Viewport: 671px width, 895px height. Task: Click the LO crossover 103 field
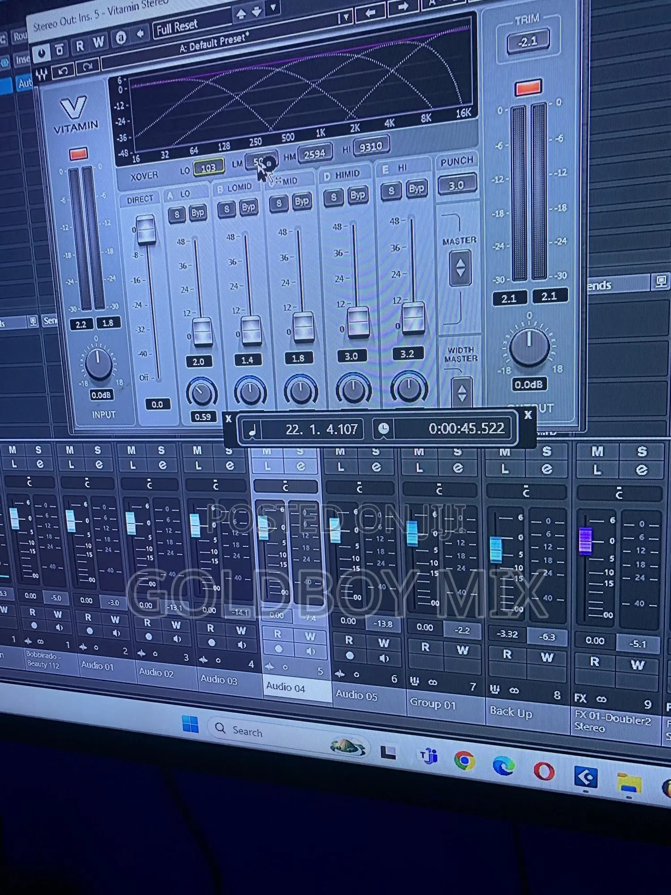click(x=208, y=168)
